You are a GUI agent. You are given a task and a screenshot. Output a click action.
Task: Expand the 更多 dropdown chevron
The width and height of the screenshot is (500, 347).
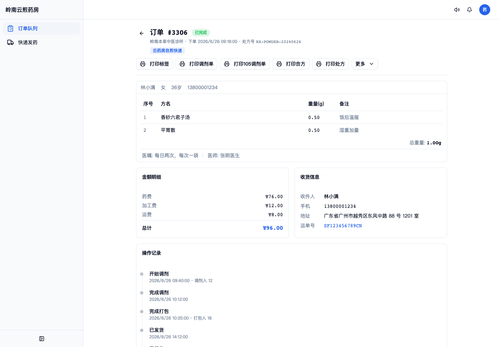tap(372, 64)
